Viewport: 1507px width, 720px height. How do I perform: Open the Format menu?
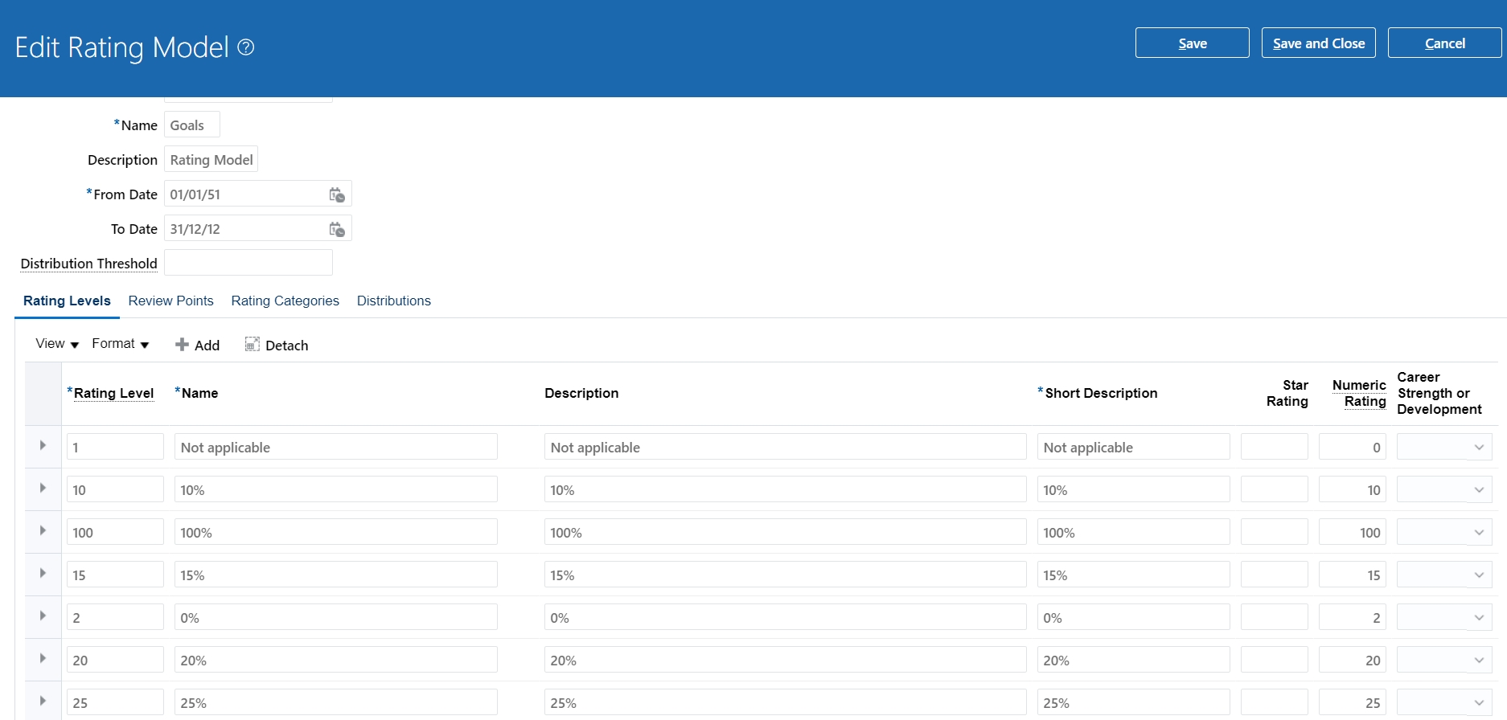121,344
